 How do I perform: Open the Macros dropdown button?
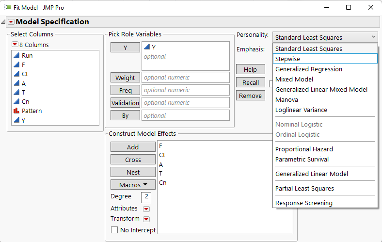pyautogui.click(x=133, y=185)
